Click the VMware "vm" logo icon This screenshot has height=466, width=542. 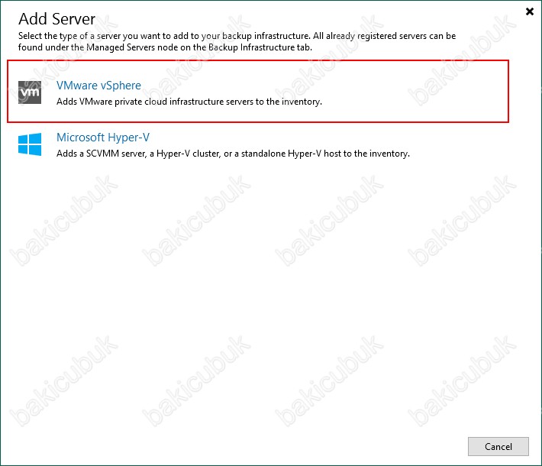[x=30, y=92]
